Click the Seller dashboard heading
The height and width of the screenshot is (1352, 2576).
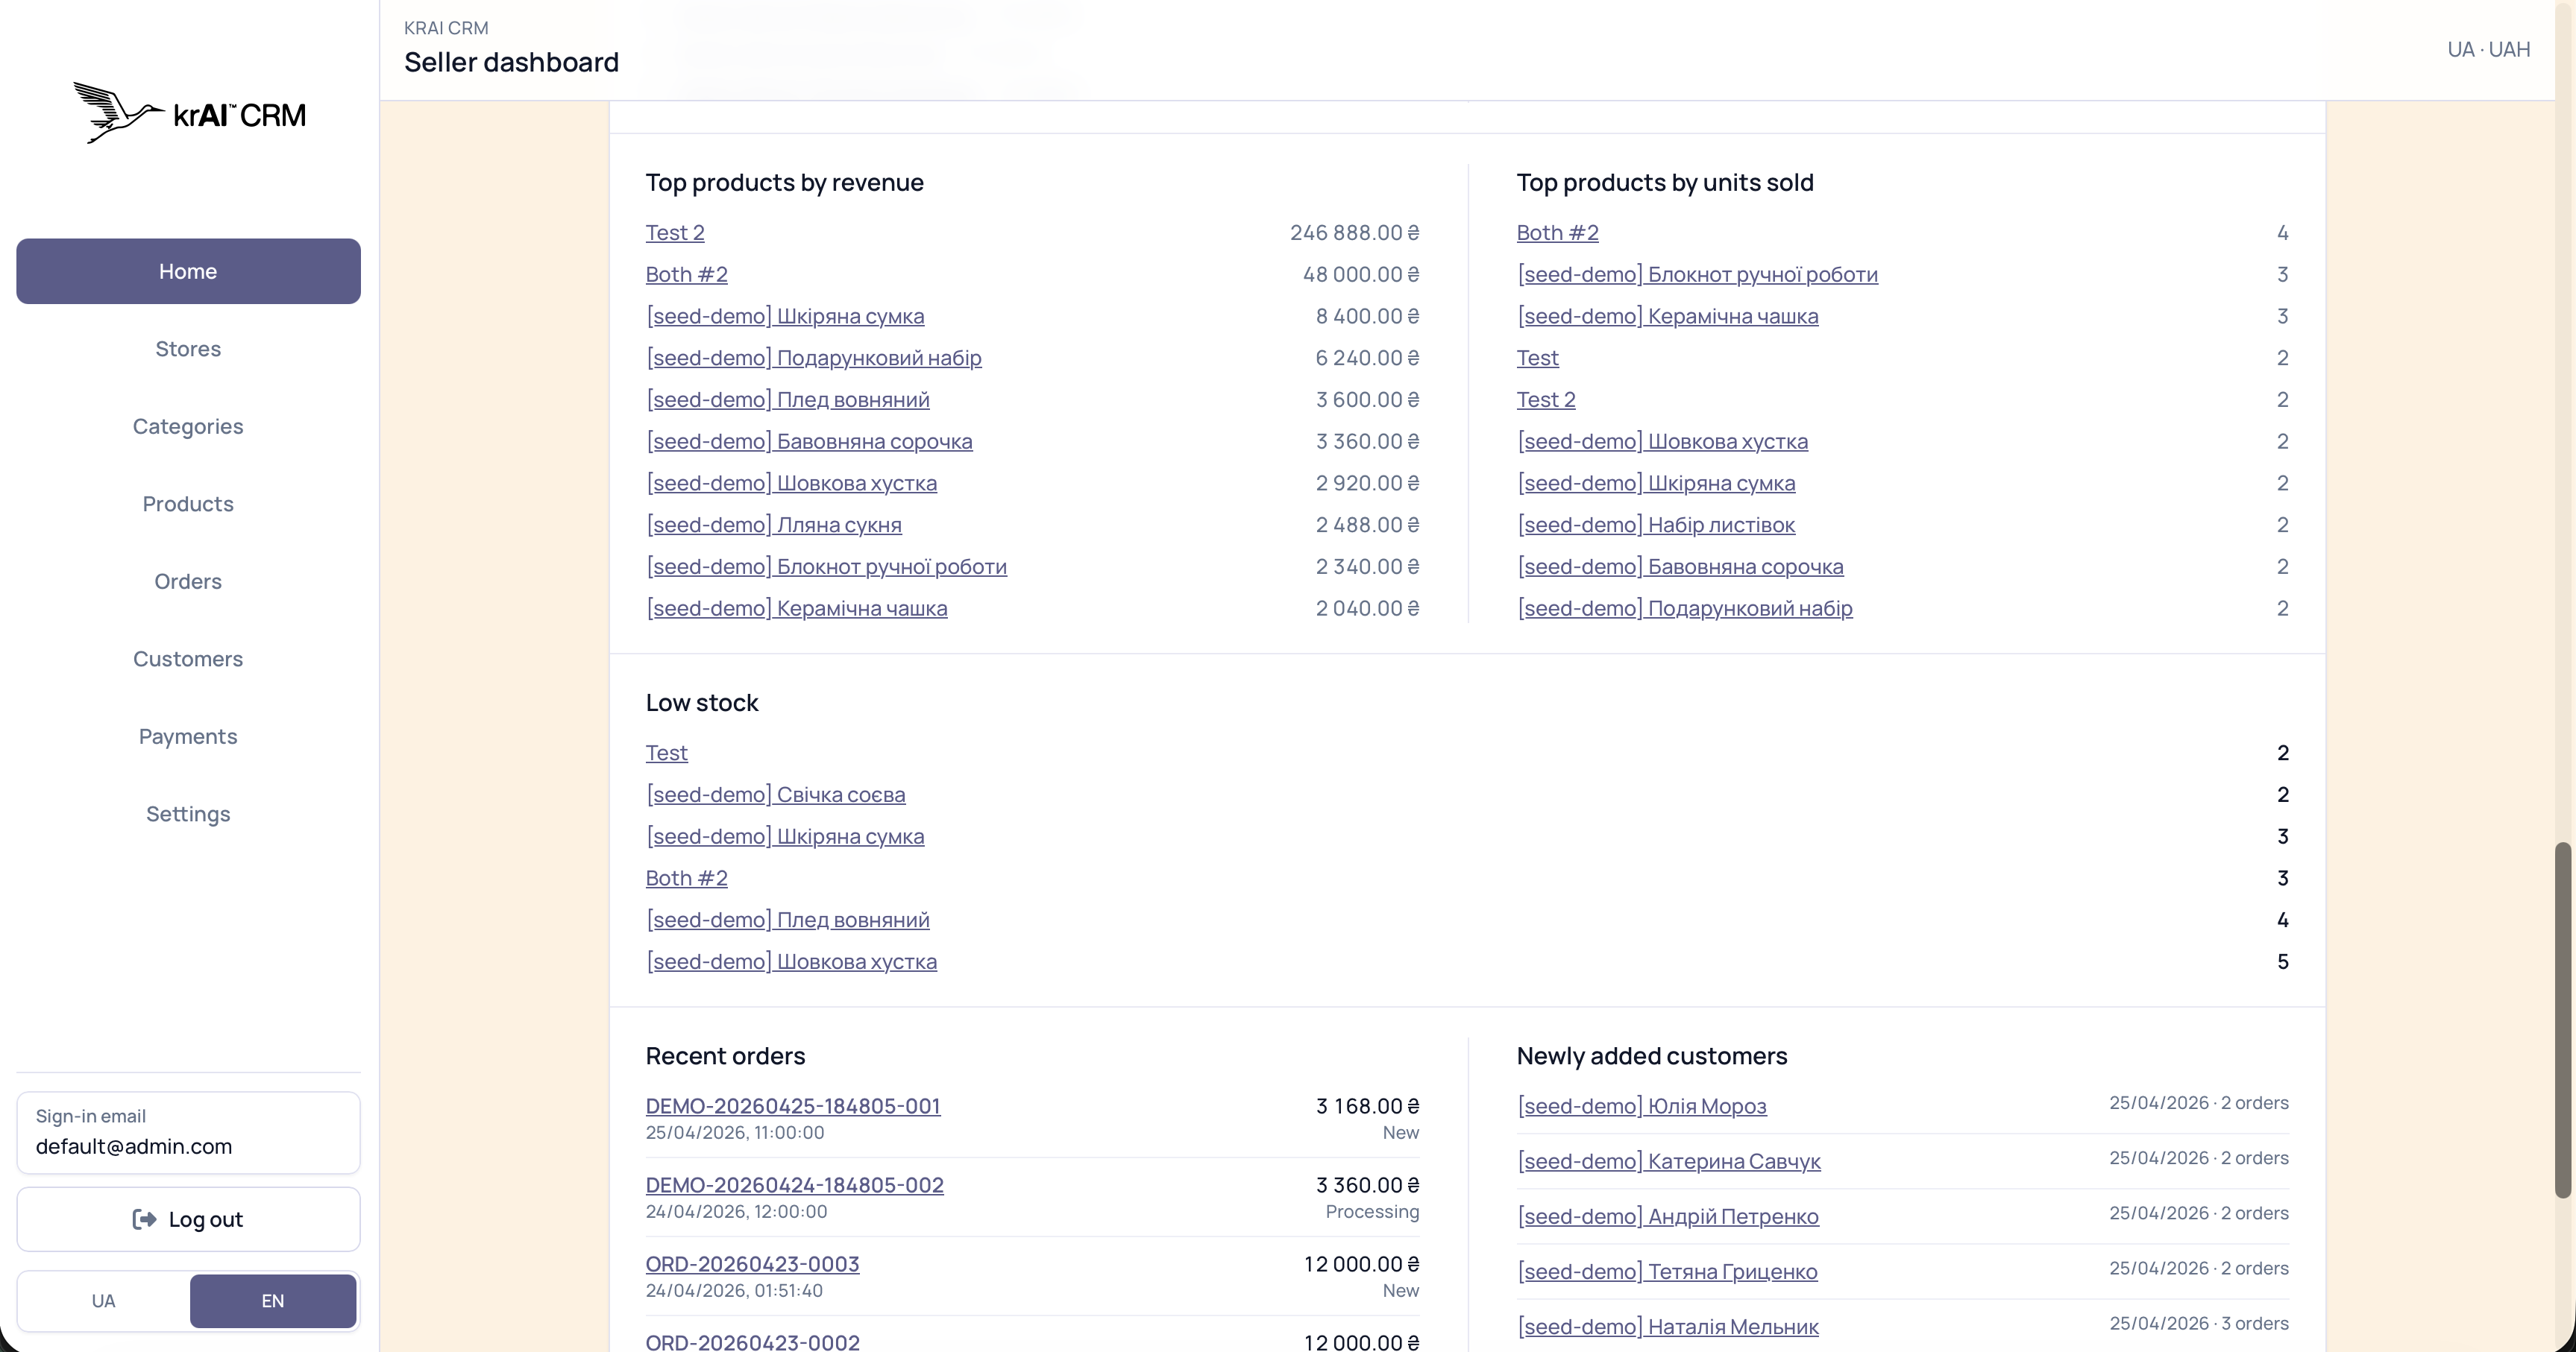pyautogui.click(x=511, y=62)
